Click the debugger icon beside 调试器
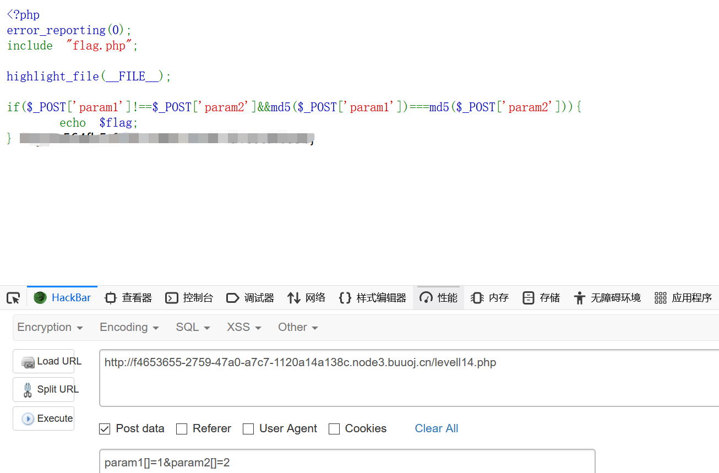Screen dimensions: 719x473 (233, 298)
